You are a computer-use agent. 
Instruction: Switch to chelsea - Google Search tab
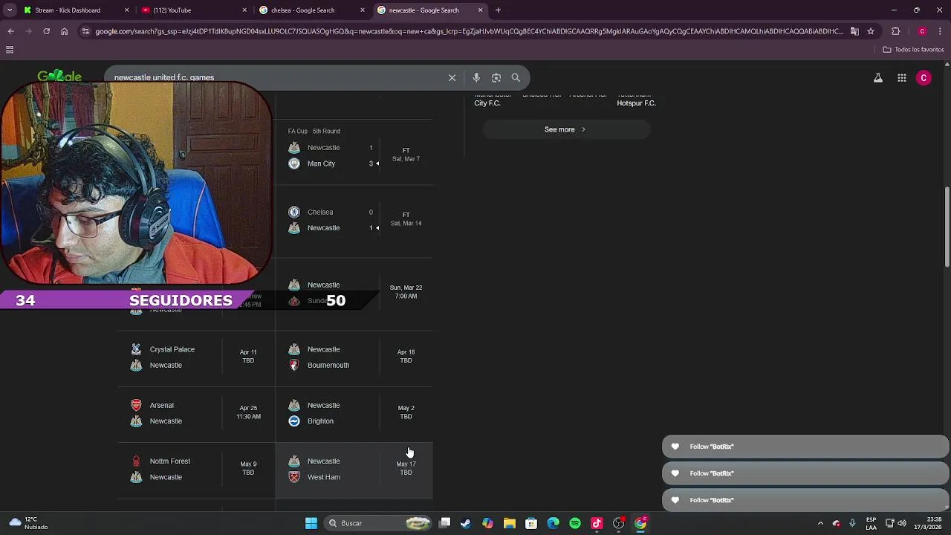point(312,10)
